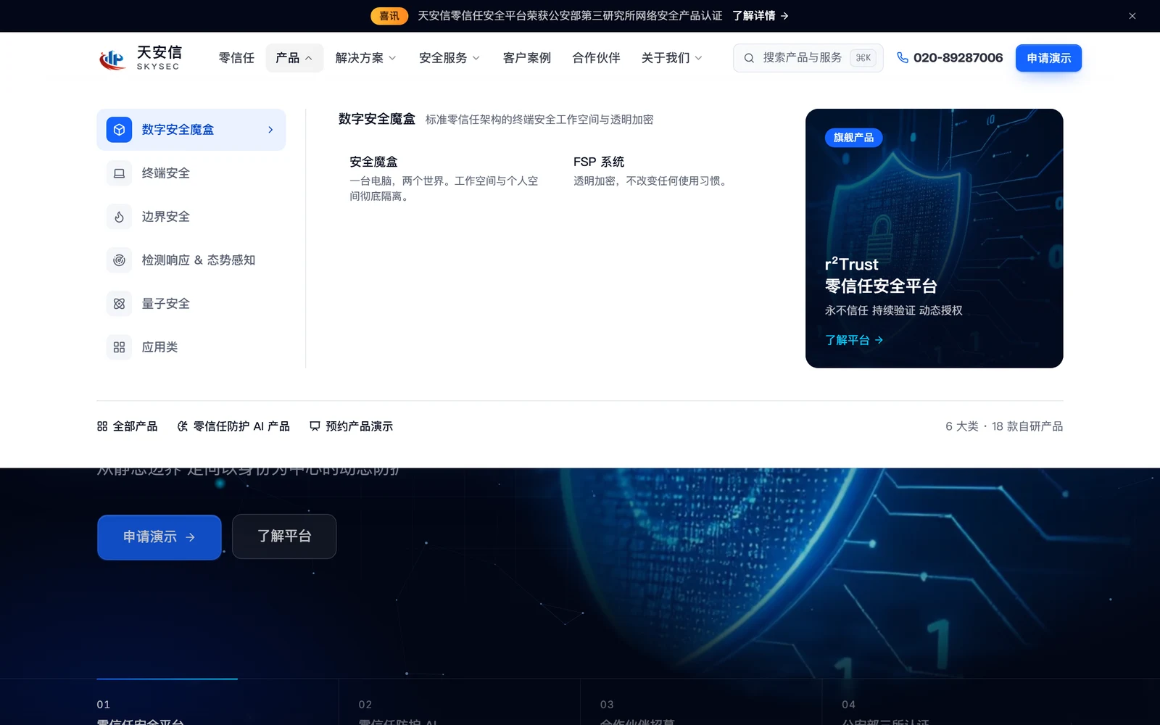This screenshot has height=725, width=1160.
Task: Click 了解详情 in announcement banner
Action: point(761,16)
